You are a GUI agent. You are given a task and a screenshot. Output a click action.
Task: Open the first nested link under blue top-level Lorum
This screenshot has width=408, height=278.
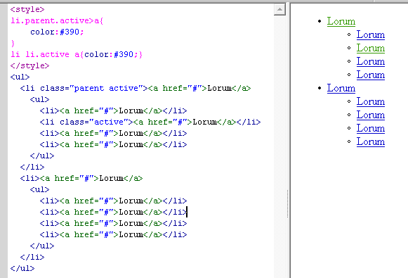coord(371,101)
